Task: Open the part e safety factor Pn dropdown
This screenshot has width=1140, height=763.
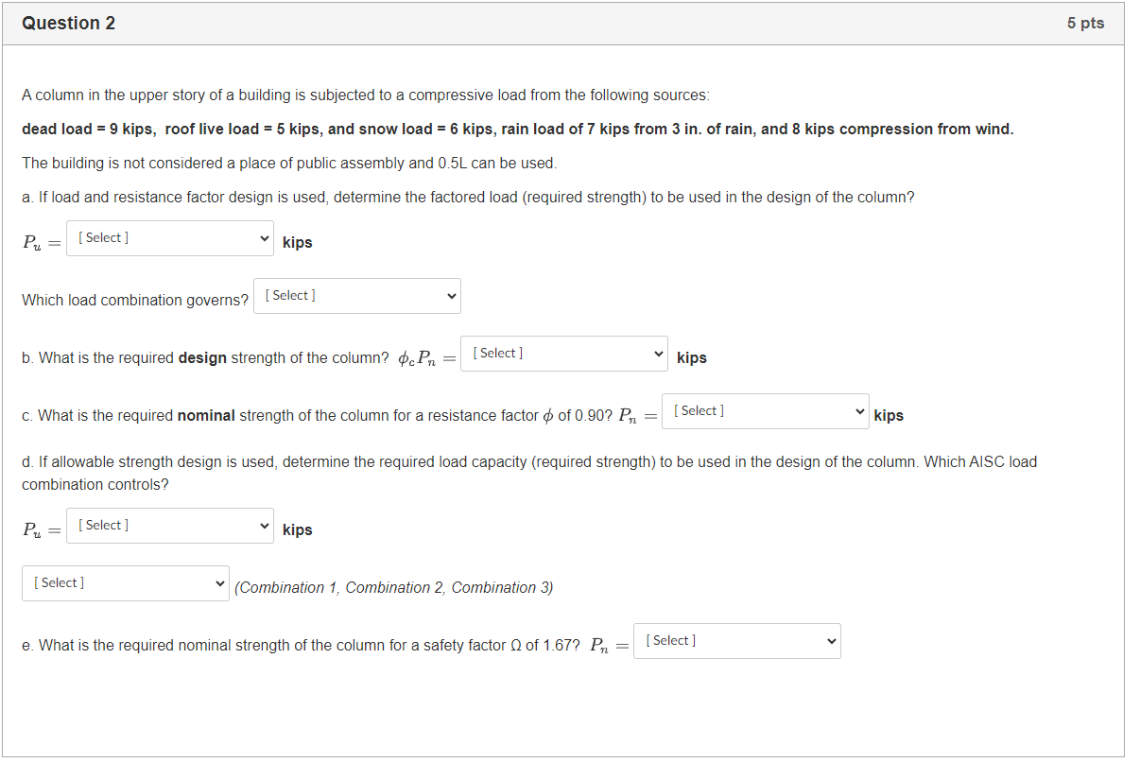Action: [737, 641]
